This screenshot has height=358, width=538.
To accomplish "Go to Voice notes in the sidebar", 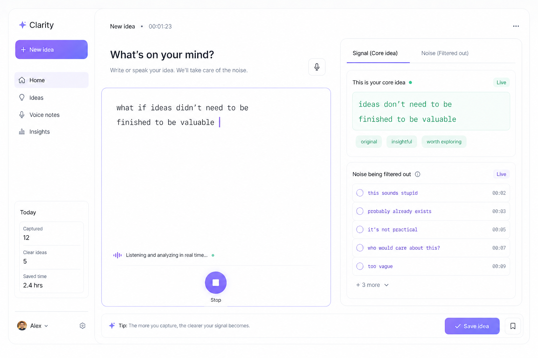I will point(44,115).
